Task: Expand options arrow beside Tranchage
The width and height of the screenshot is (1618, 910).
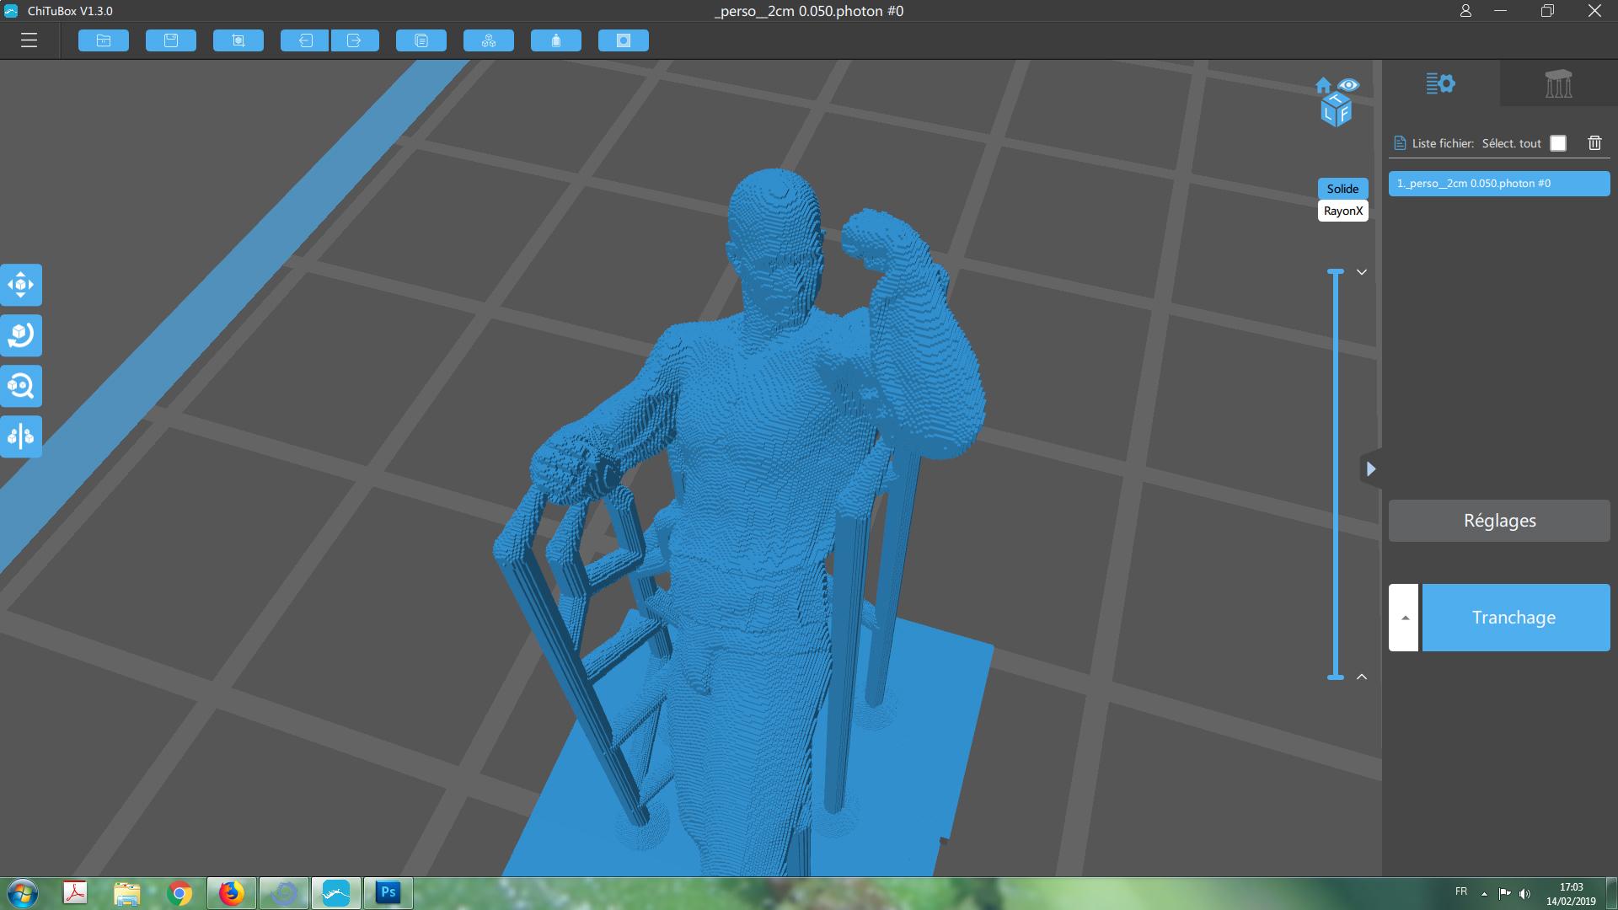Action: (x=1404, y=618)
